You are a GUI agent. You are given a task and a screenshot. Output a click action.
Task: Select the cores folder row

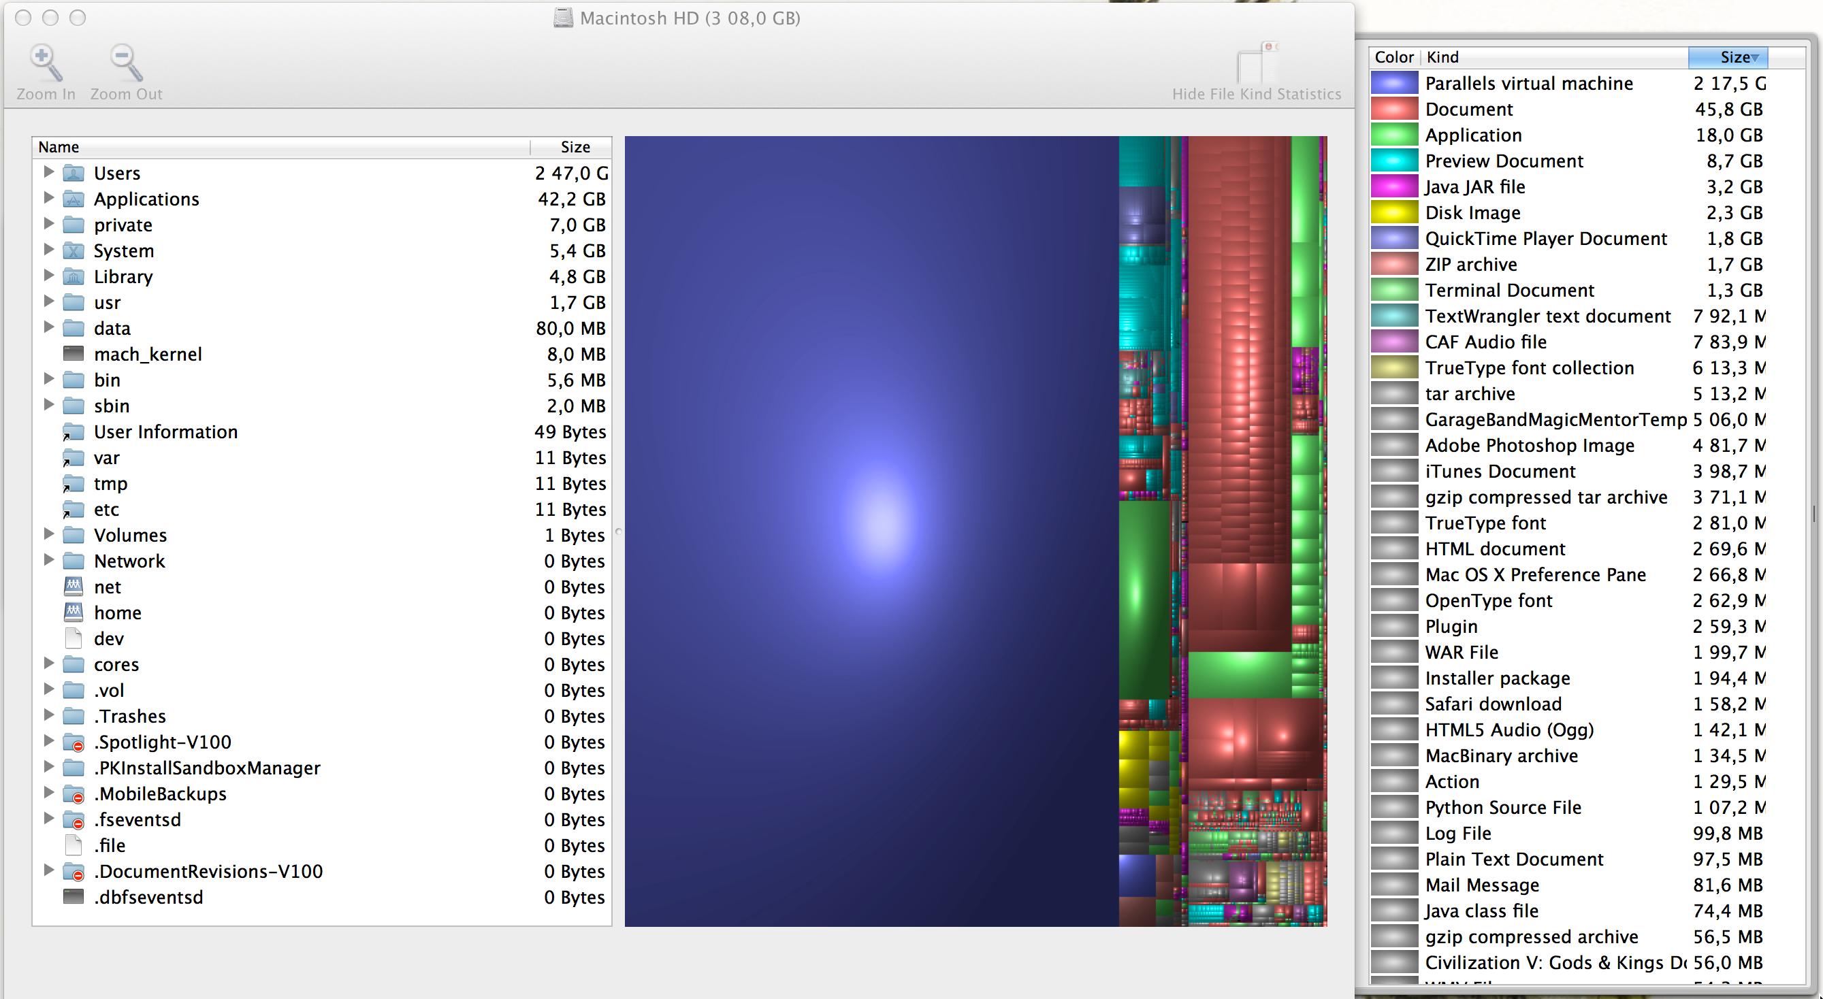(322, 664)
